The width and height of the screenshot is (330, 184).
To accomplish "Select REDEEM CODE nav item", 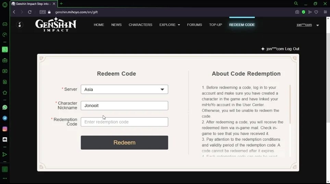I will (x=242, y=25).
